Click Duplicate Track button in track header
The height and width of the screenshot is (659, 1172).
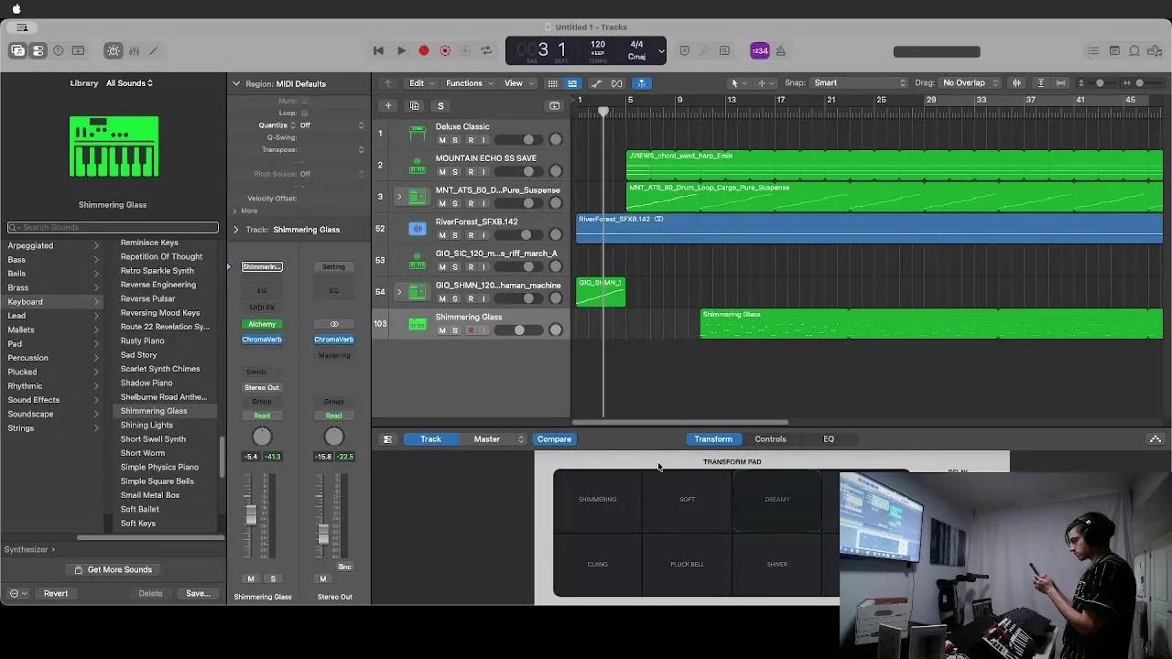[x=414, y=106]
